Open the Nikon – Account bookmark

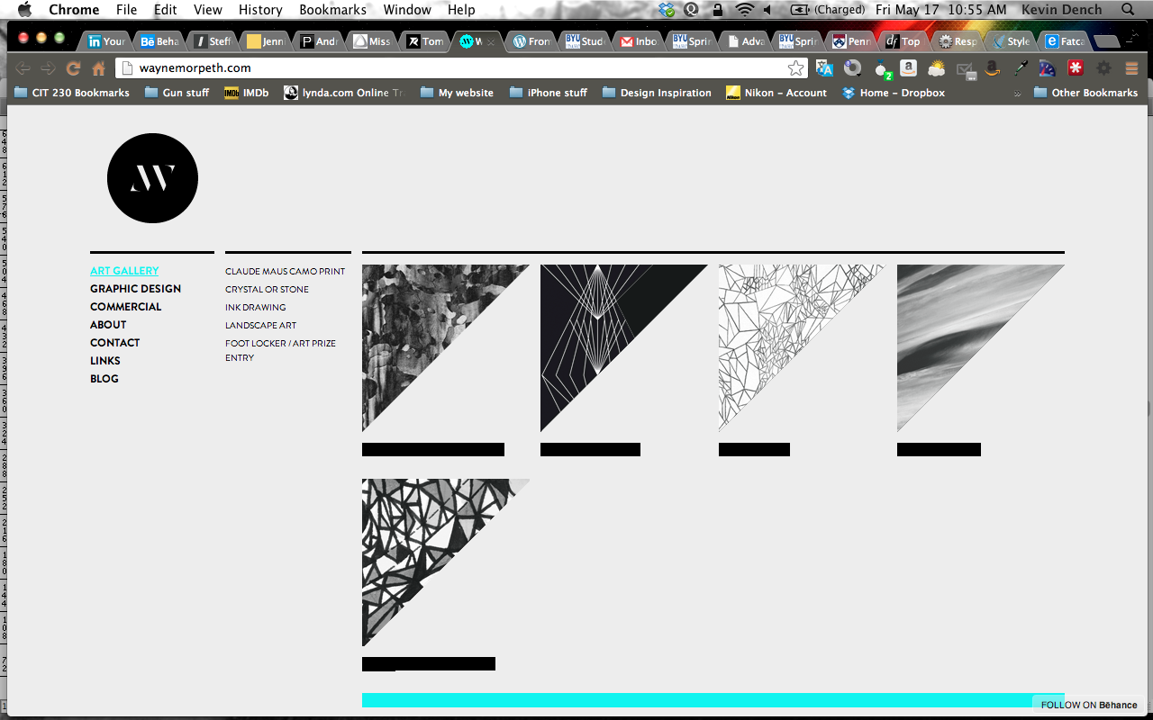coord(776,93)
